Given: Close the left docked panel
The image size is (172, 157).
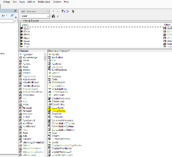Looking at the screenshot, I should click(15, 11).
